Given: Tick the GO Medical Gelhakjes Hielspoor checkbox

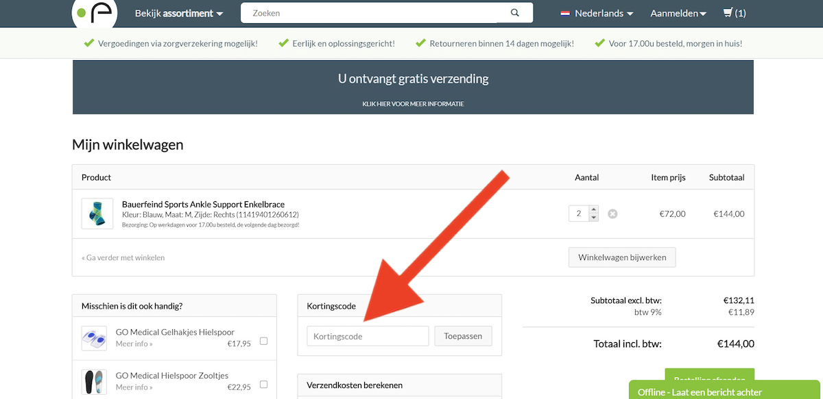Looking at the screenshot, I should click(x=264, y=341).
